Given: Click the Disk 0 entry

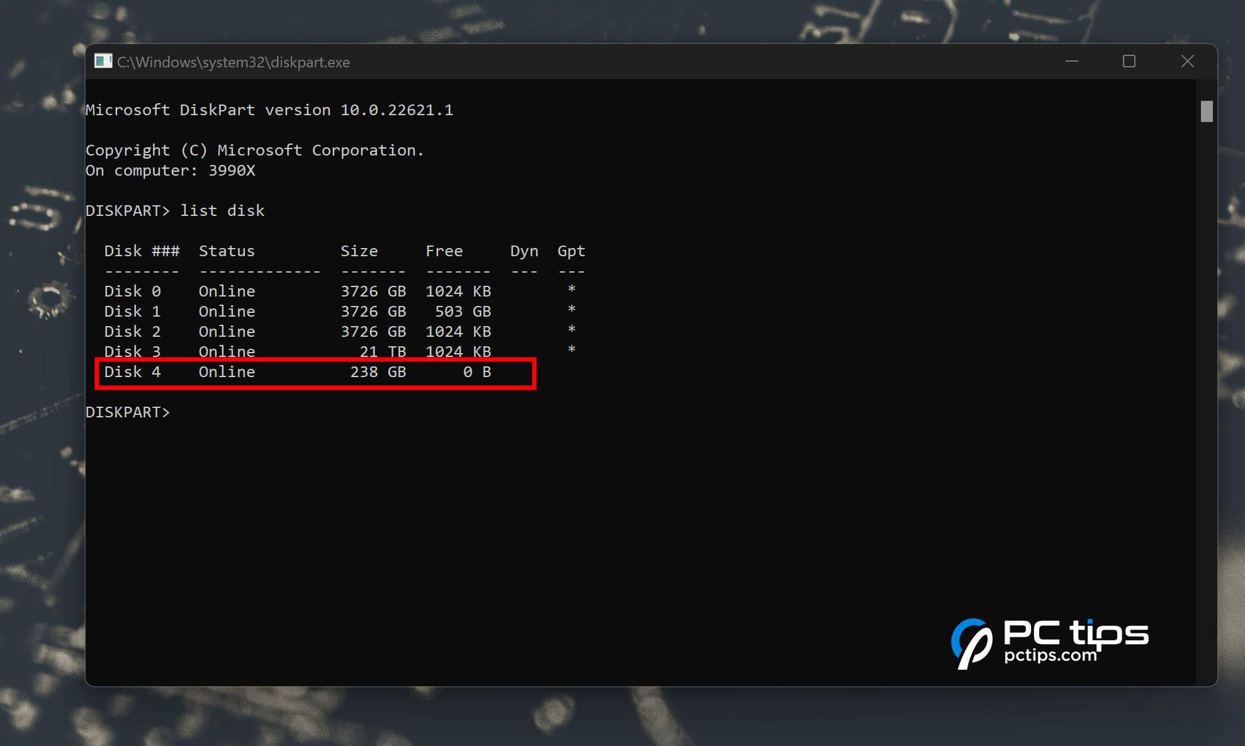Looking at the screenshot, I should pos(132,291).
